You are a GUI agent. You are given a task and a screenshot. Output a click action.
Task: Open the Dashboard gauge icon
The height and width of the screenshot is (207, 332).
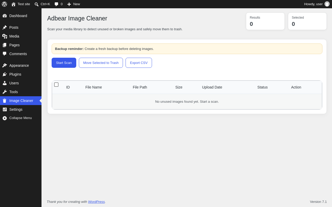pyautogui.click(x=5, y=16)
